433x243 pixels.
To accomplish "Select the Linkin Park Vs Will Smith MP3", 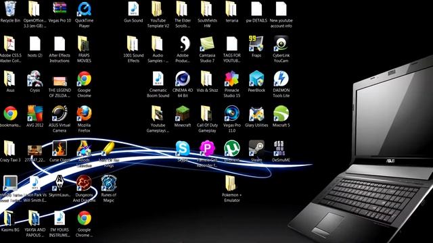I will [x=35, y=183].
